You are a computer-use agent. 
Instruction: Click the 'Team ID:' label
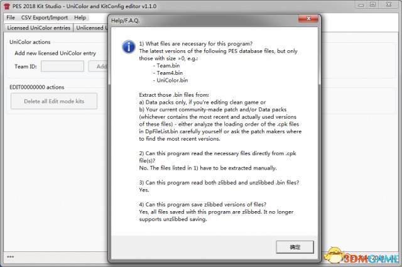click(26, 67)
